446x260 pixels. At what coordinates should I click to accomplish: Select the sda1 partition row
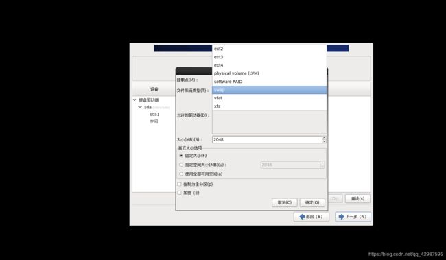pyautogui.click(x=154, y=115)
